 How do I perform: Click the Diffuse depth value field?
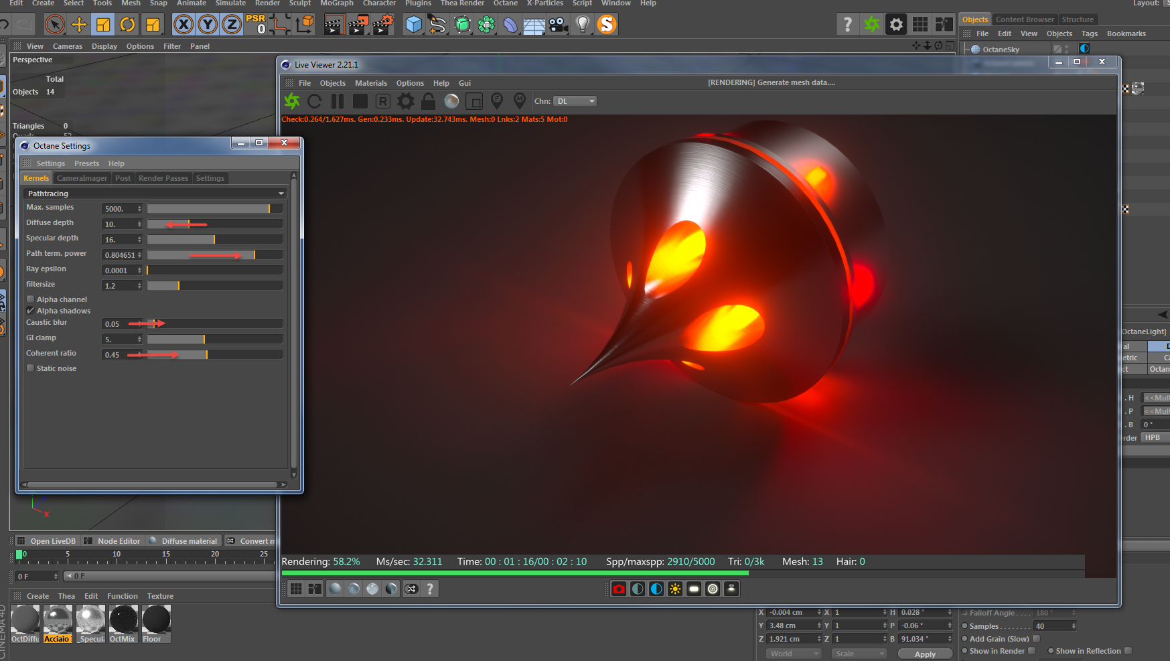coord(122,224)
